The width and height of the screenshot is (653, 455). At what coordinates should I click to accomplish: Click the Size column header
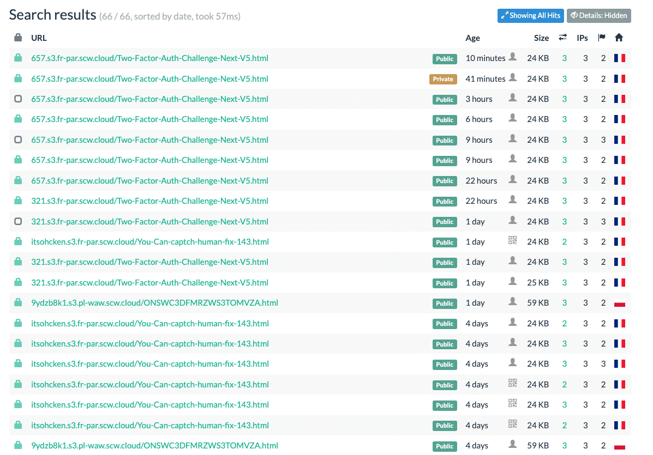click(541, 38)
